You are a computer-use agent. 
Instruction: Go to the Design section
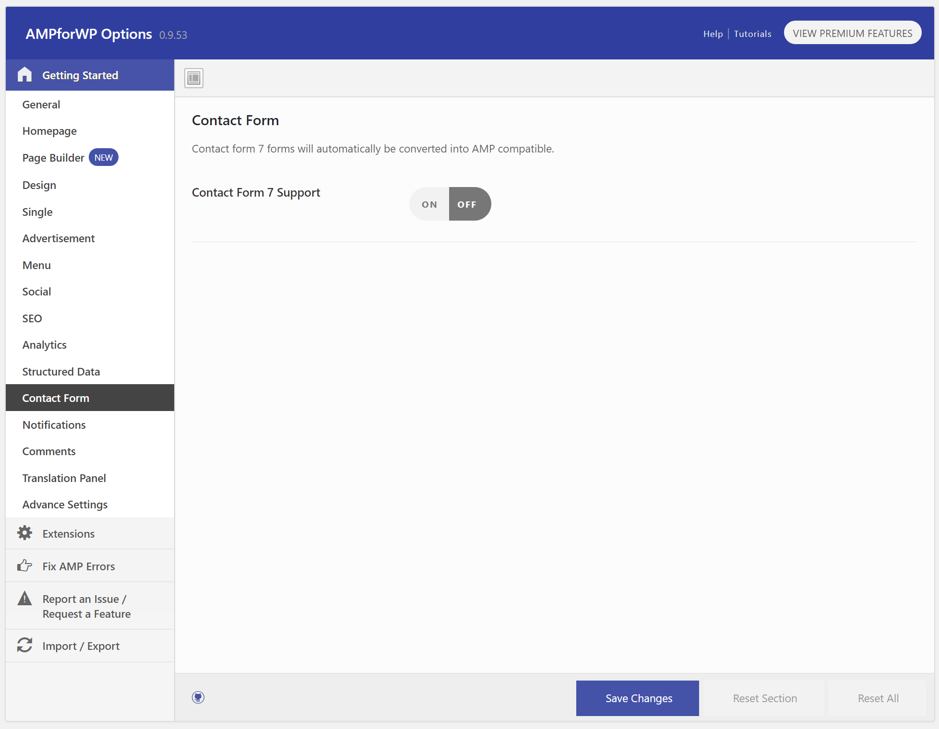point(39,185)
